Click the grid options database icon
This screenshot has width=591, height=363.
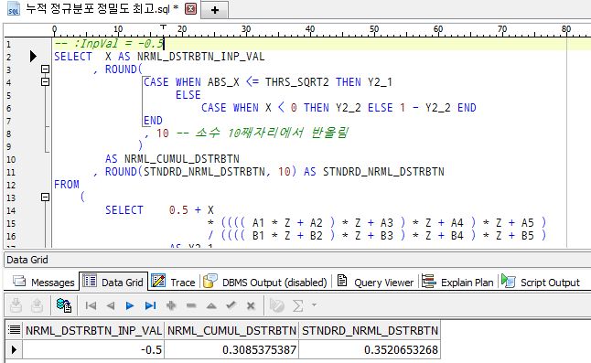pos(64,305)
